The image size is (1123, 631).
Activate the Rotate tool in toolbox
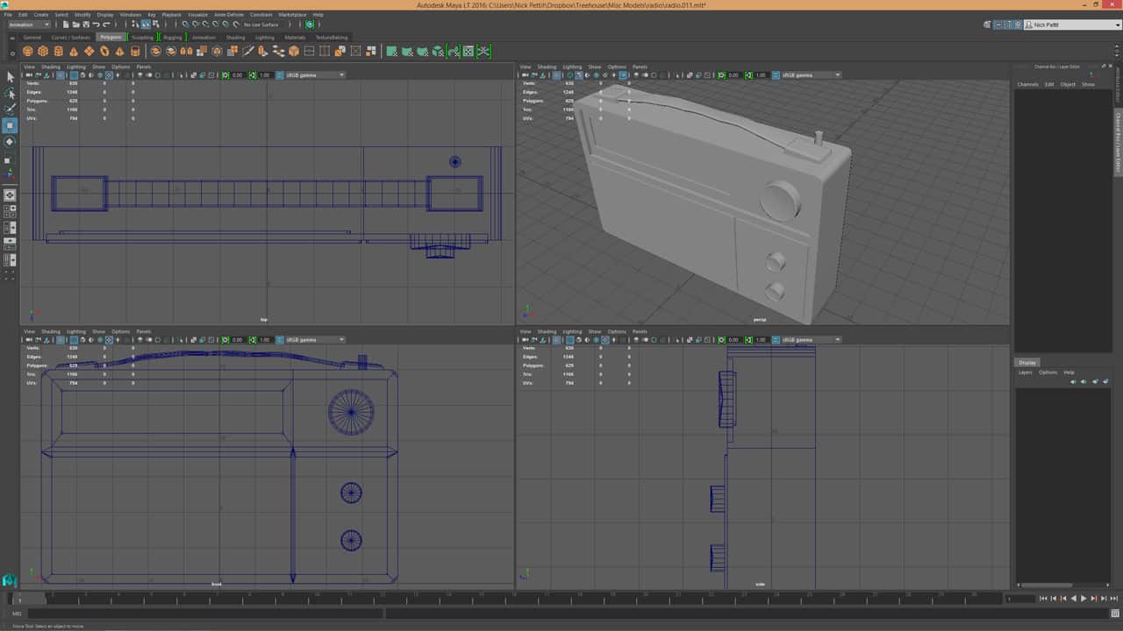point(10,141)
